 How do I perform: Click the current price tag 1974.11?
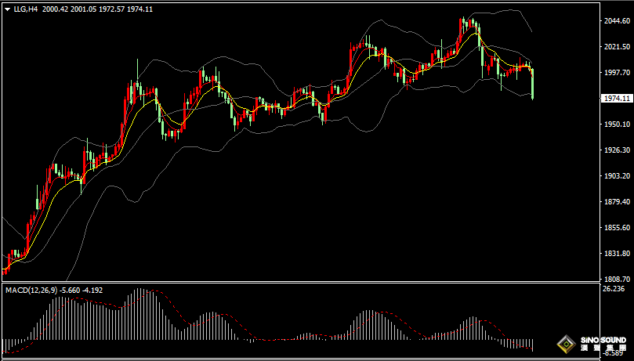click(616, 99)
